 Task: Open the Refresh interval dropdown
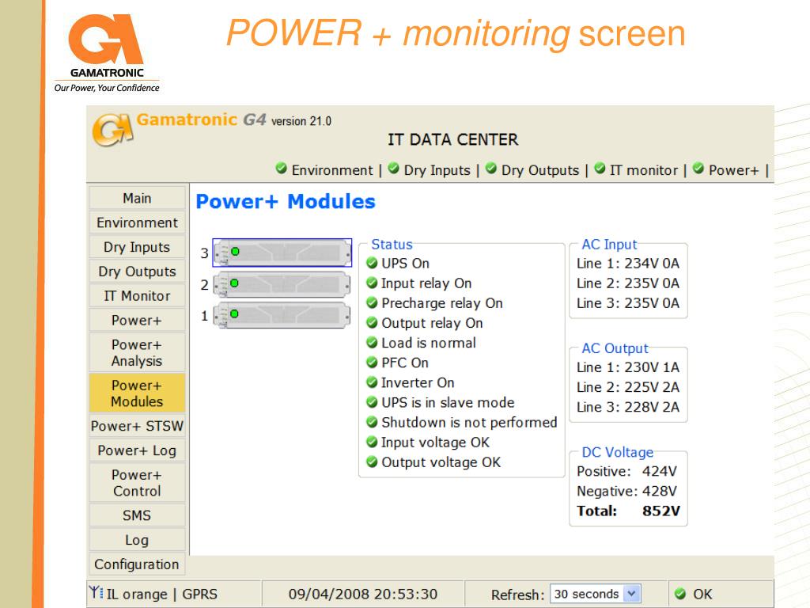click(x=596, y=594)
